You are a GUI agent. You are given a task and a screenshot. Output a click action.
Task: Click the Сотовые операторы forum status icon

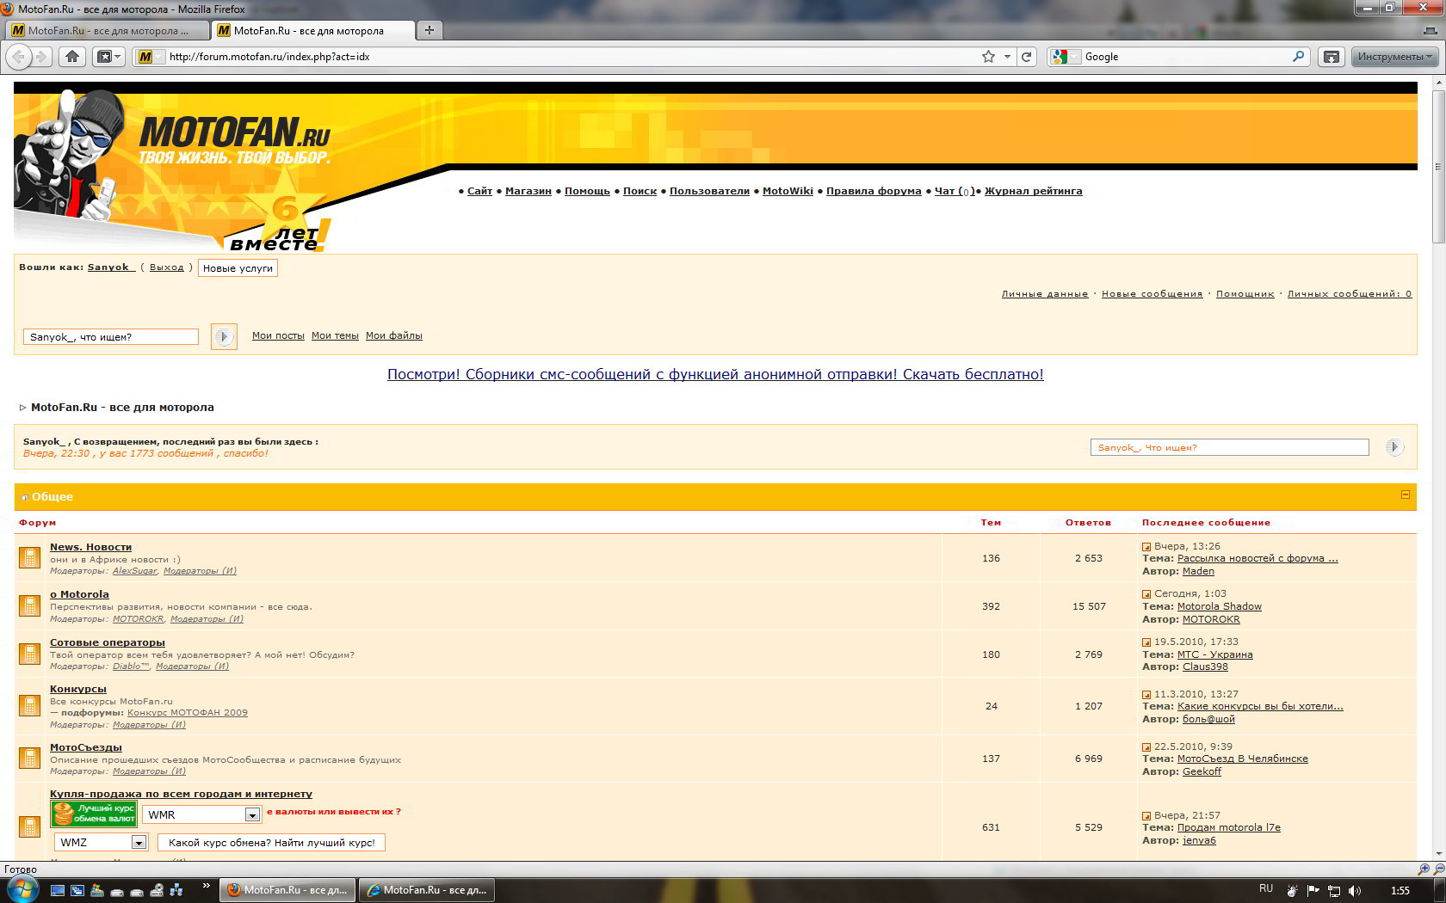coord(29,654)
